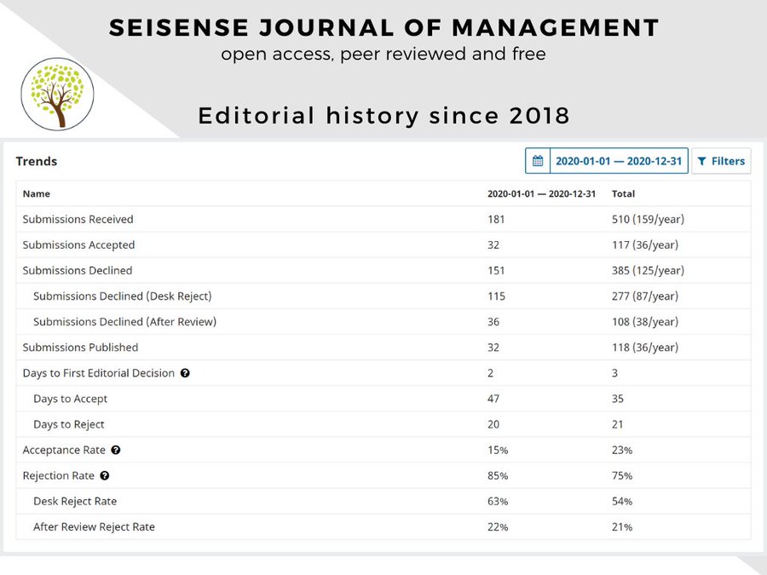Click total value 108 (38/year)
767x575 pixels.
click(645, 322)
